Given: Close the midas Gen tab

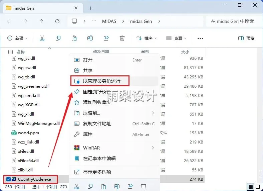Looking at the screenshot, I should point(76,8).
